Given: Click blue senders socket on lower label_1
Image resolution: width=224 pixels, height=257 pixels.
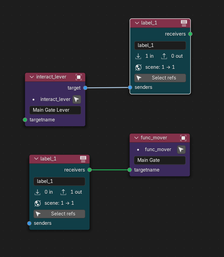Looking at the screenshot, I should tap(29, 223).
